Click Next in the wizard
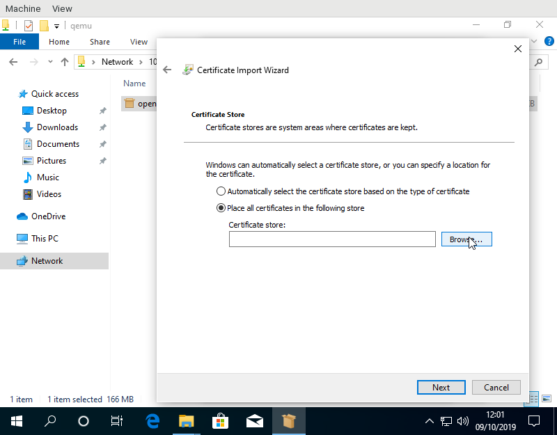Viewport: 557px width, 435px height. [x=441, y=388]
